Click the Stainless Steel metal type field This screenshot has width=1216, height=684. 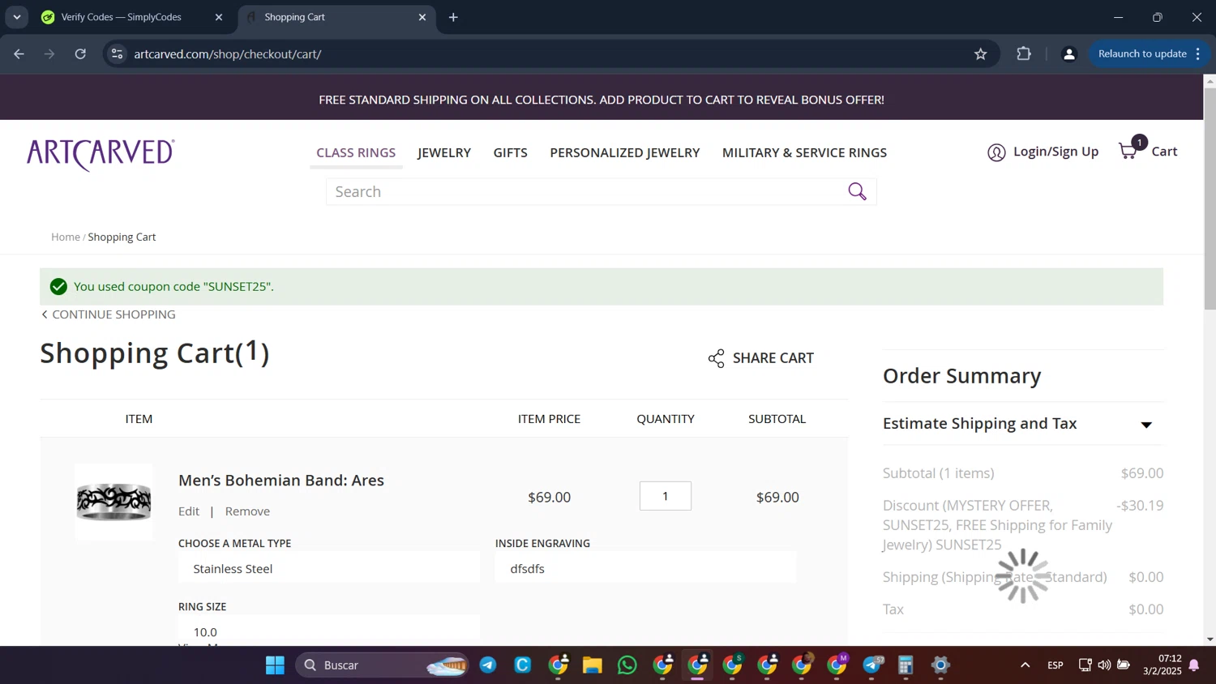click(x=329, y=569)
